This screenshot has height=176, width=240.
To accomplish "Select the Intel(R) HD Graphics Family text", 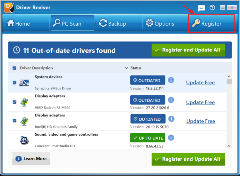I will (56, 127).
